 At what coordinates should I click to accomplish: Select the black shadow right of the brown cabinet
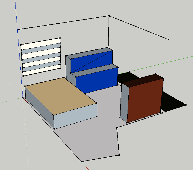point(172,103)
